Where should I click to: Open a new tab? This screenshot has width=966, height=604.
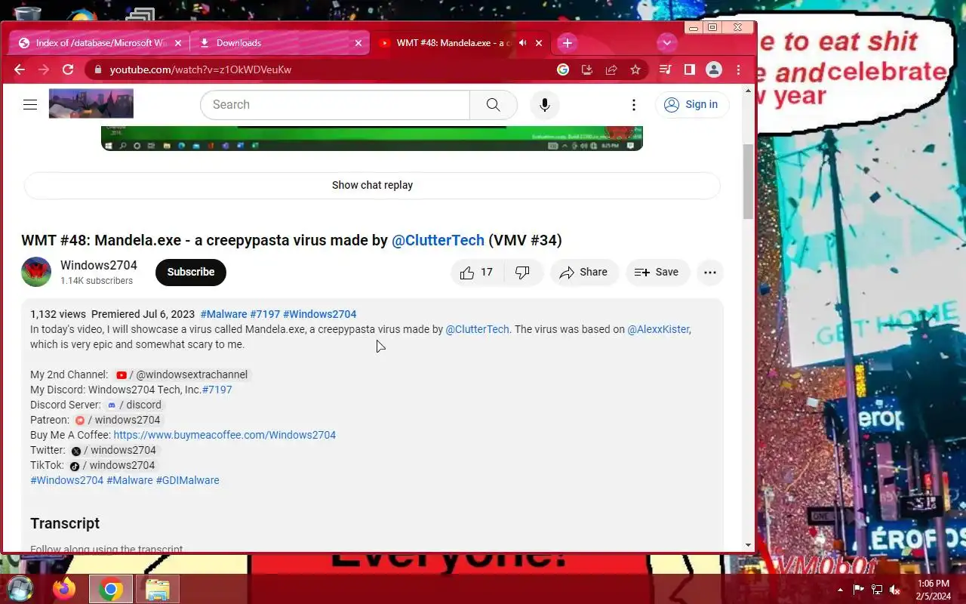click(568, 43)
